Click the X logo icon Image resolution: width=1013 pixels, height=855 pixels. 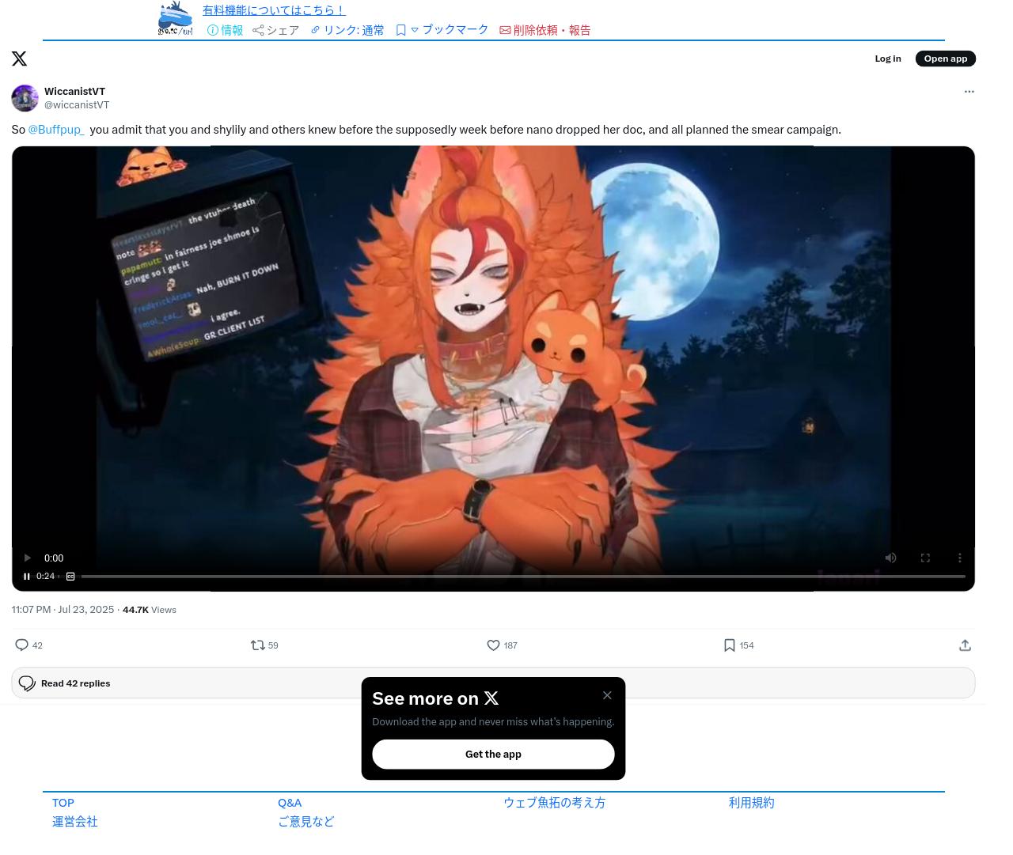tap(19, 59)
